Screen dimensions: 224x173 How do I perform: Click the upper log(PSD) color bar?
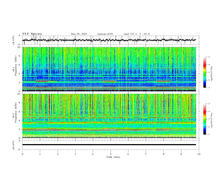(204, 72)
